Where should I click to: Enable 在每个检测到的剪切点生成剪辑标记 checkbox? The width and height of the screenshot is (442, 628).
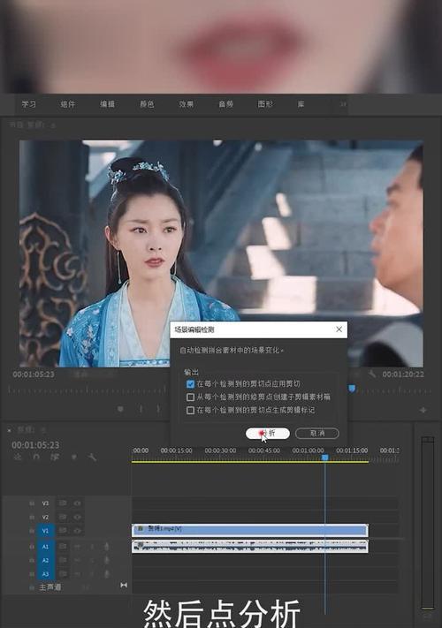[190, 410]
